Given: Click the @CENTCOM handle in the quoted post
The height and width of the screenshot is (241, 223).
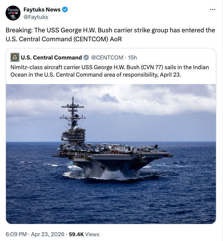Looking at the screenshot, I should 107,58.
